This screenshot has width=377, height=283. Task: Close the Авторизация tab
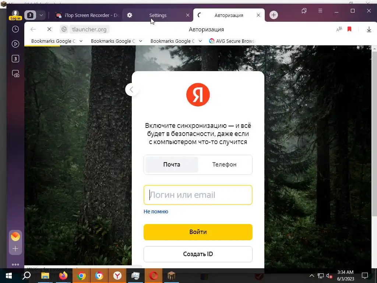[x=258, y=15]
